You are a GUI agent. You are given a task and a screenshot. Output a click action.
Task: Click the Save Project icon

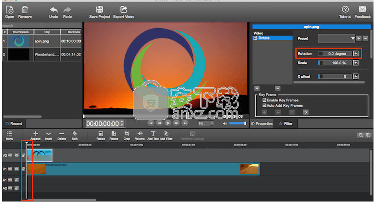click(100, 10)
